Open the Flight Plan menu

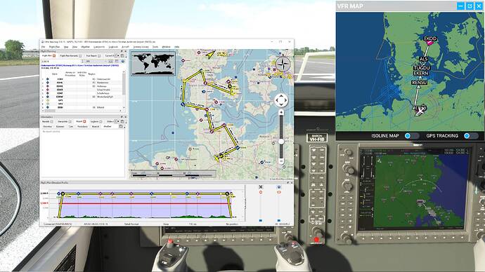click(54, 47)
